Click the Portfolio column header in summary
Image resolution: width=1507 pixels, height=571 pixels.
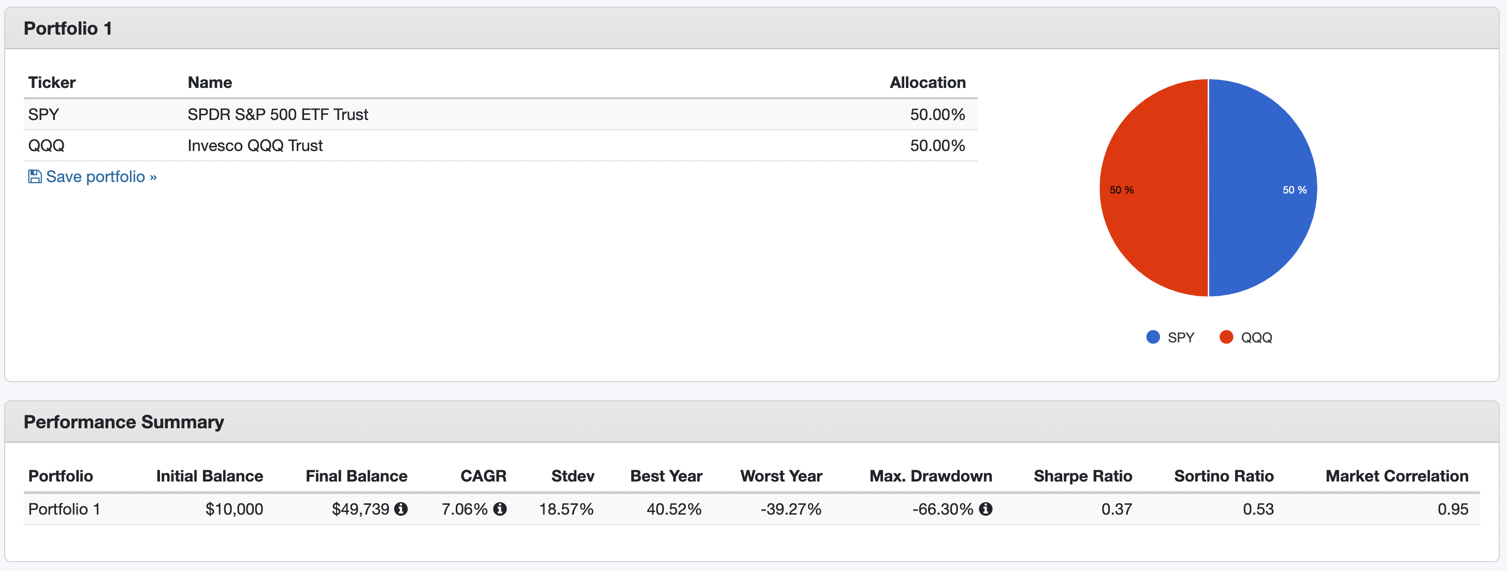pos(61,476)
